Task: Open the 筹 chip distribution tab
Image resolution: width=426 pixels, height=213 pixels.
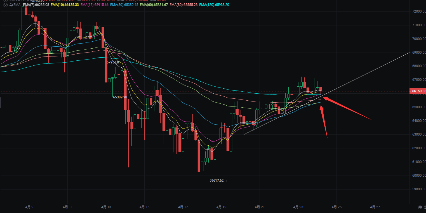Action: (x=420, y=207)
